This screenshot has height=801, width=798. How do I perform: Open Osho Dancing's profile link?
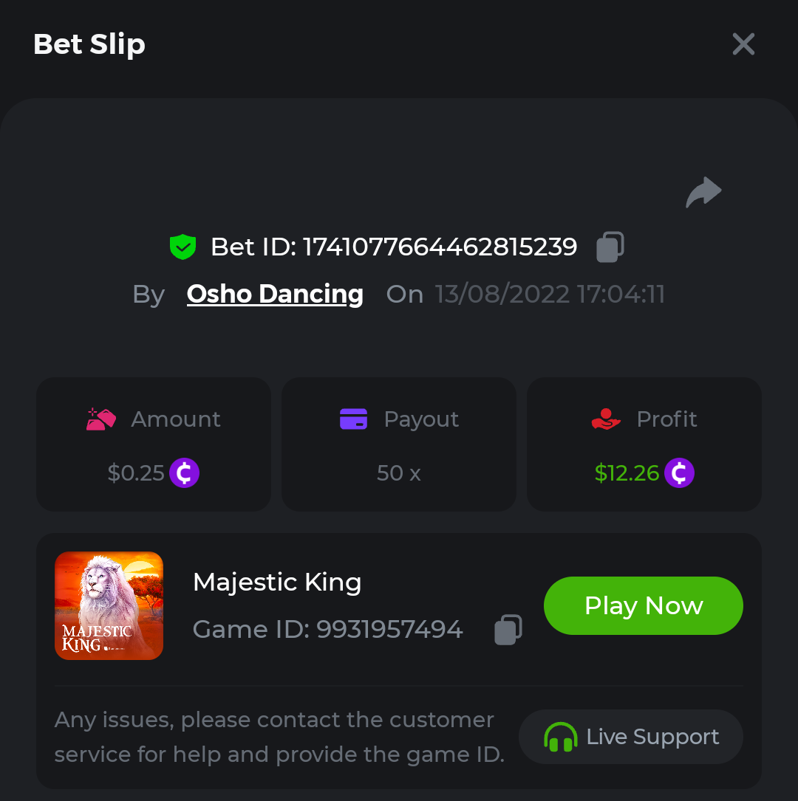click(275, 294)
